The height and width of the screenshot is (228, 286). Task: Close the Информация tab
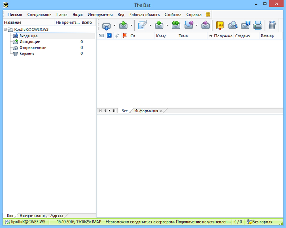[x=161, y=111]
